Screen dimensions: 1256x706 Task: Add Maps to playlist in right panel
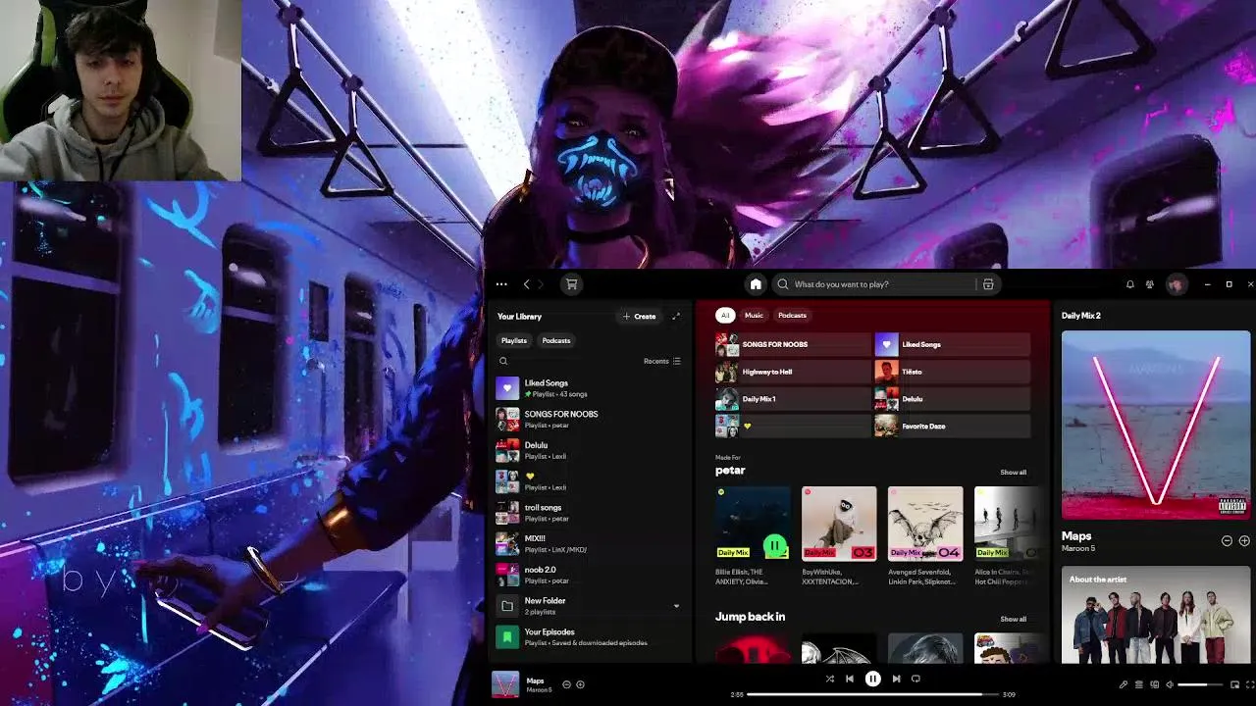tap(1244, 541)
